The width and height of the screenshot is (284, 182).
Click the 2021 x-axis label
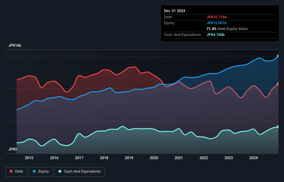click(x=179, y=158)
